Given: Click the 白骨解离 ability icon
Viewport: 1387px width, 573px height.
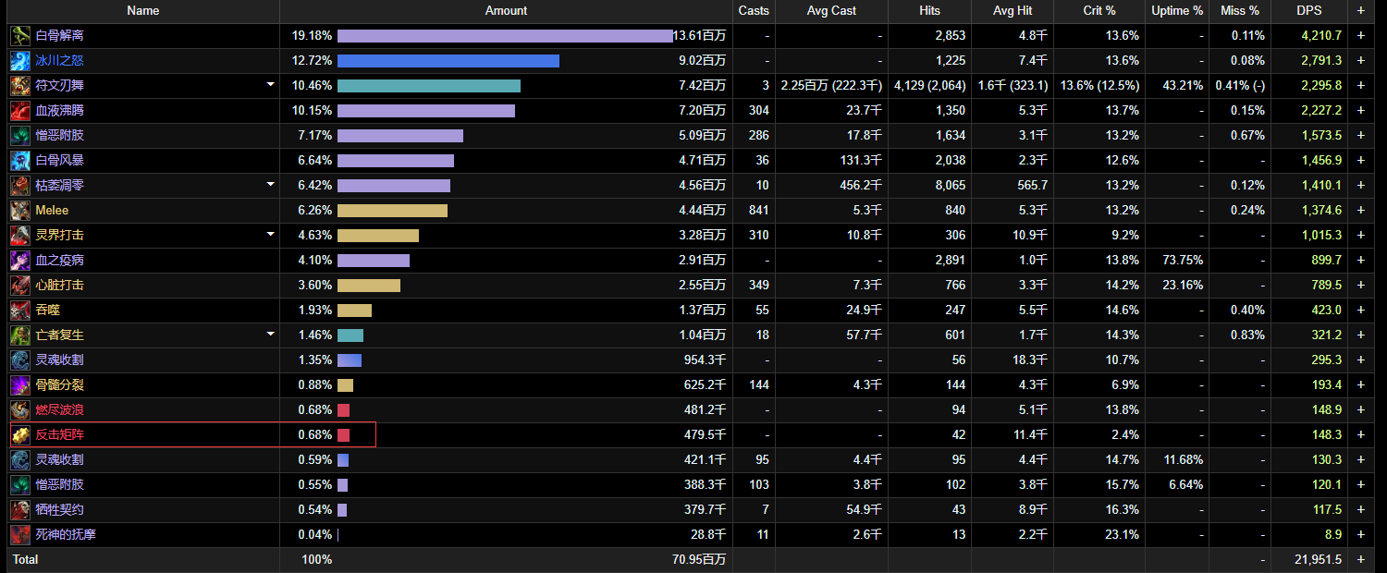Looking at the screenshot, I should [x=20, y=36].
